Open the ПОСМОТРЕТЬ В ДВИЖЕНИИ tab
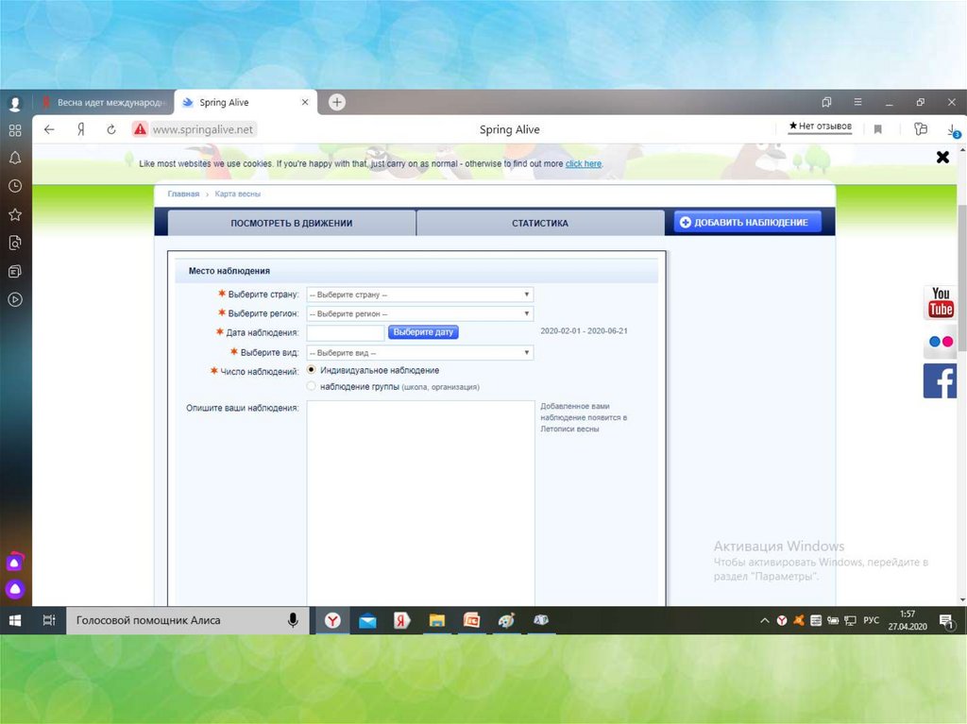 pos(292,223)
